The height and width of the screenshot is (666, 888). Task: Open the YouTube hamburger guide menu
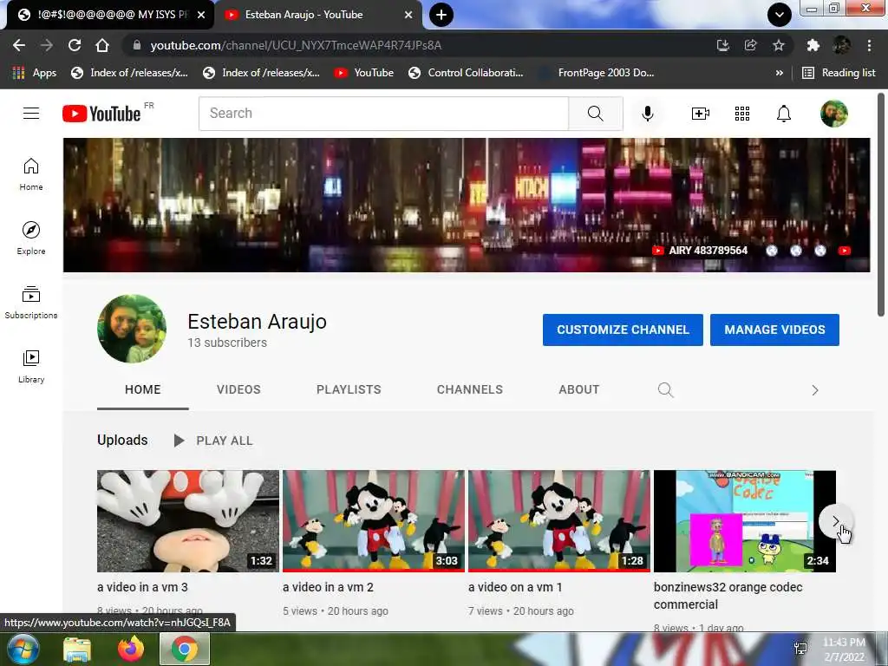[31, 114]
